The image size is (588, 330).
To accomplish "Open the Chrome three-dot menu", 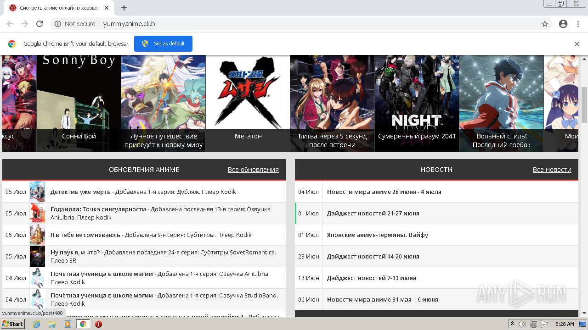I will (x=578, y=24).
